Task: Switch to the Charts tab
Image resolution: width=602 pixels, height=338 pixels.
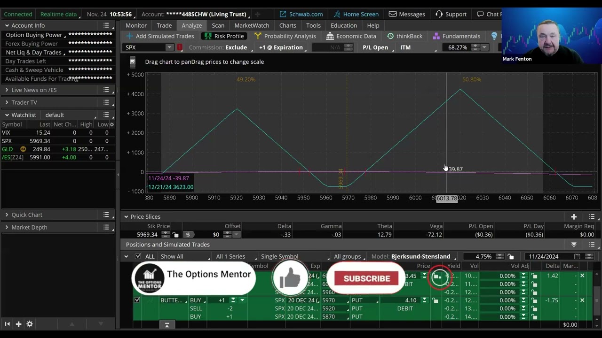Action: pyautogui.click(x=287, y=25)
